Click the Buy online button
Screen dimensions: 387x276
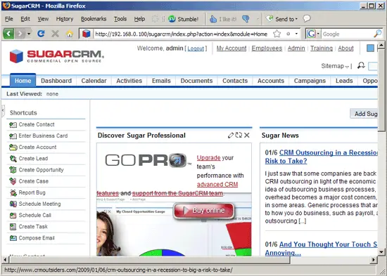[204, 211]
